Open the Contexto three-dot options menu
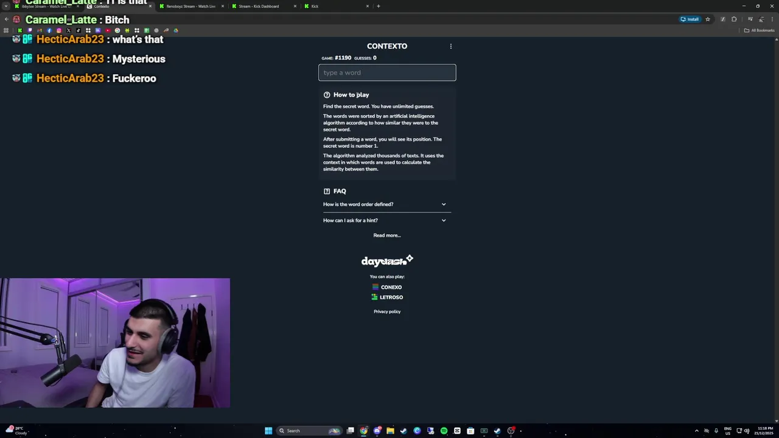The height and width of the screenshot is (438, 779). tap(450, 46)
